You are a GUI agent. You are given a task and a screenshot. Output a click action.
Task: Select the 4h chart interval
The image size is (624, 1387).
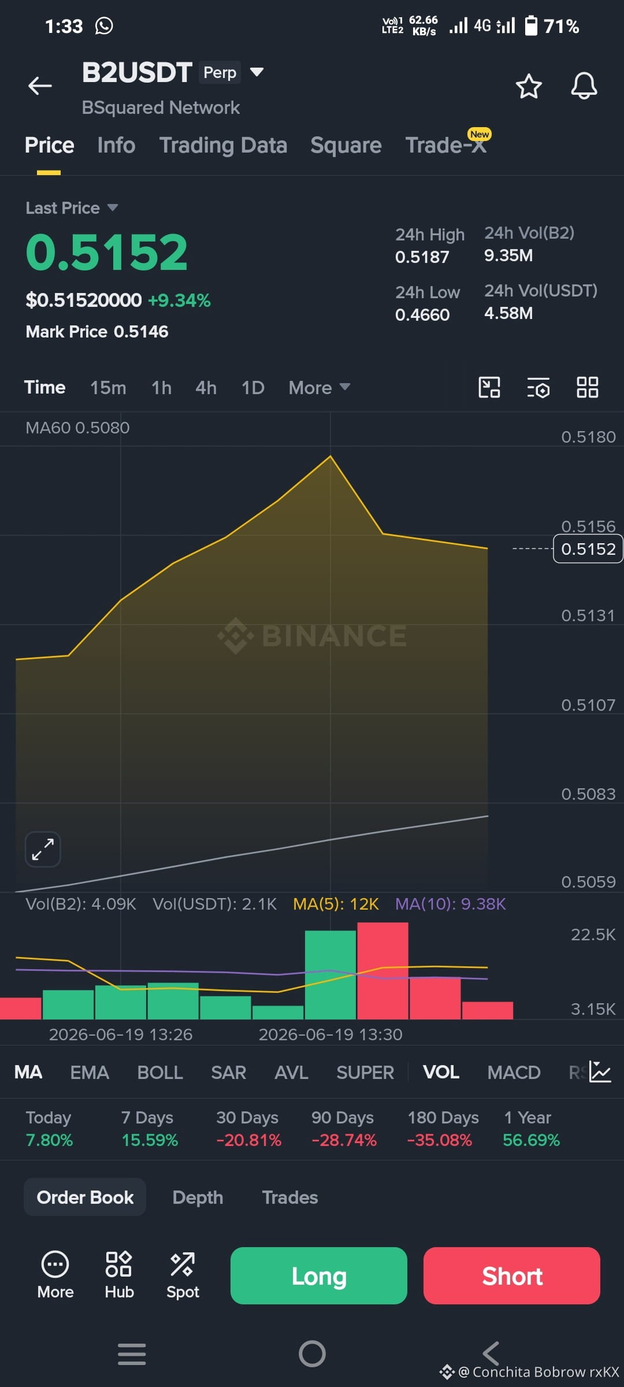206,387
